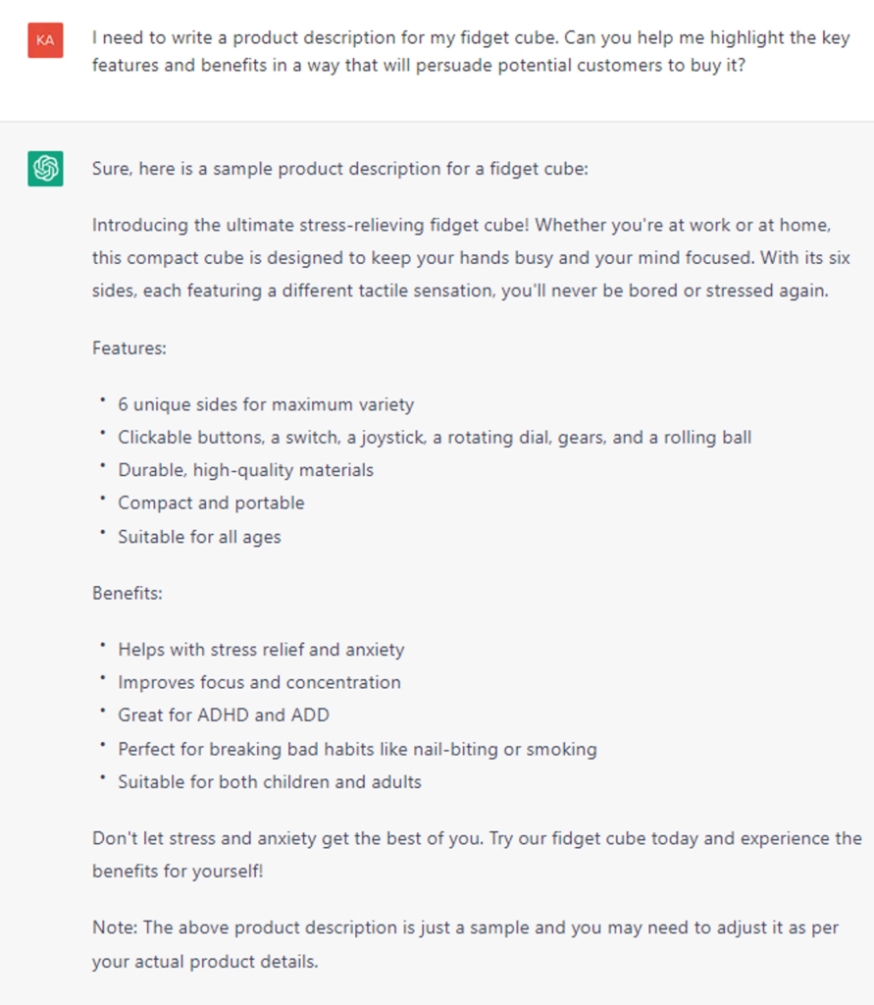Click the "Helps with stress relief and anxiety" bullet
Viewport: 874px width, 1005px height.
261,650
